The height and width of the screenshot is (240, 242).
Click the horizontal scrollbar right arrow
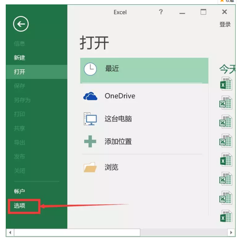click(231, 233)
